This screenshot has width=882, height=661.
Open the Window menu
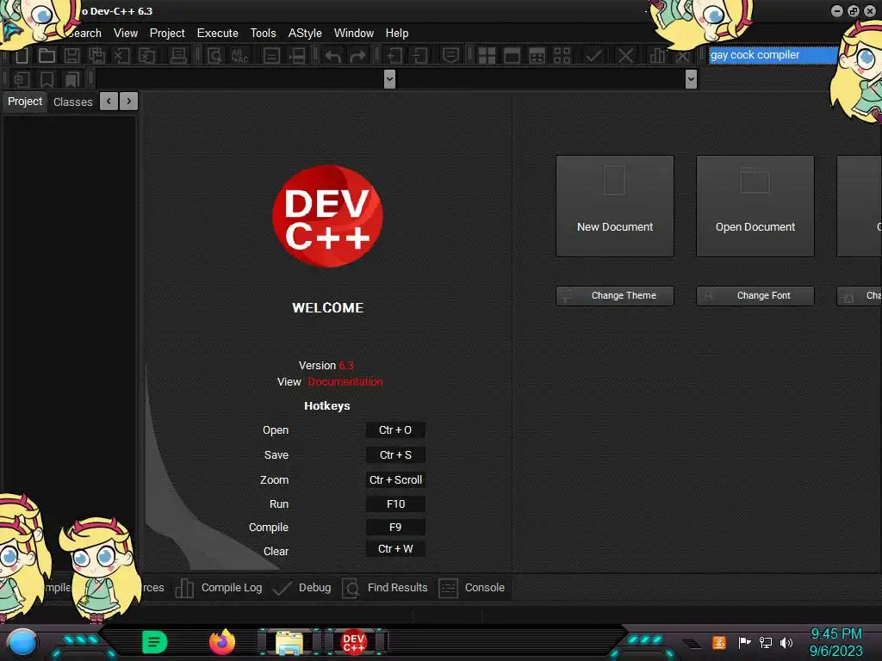click(354, 34)
